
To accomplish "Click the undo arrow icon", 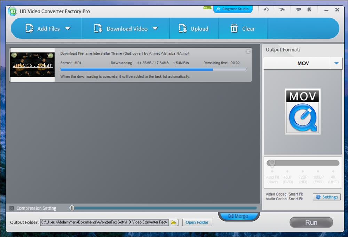I will click(x=266, y=9).
